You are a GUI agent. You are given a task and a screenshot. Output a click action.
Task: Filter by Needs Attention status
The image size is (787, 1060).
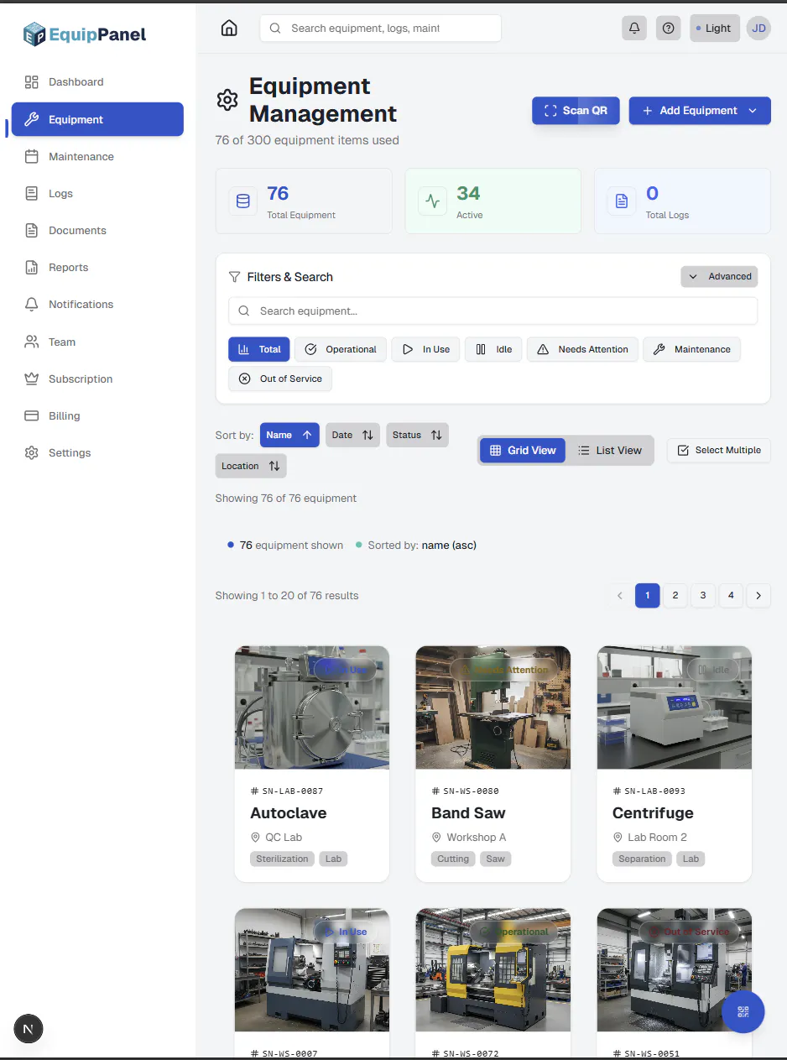pos(582,349)
